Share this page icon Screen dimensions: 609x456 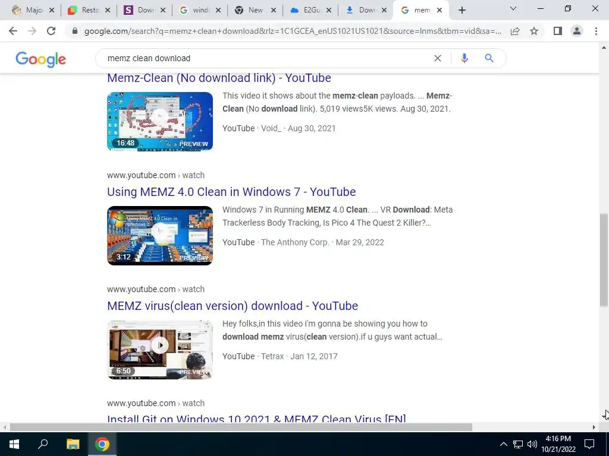pos(515,31)
